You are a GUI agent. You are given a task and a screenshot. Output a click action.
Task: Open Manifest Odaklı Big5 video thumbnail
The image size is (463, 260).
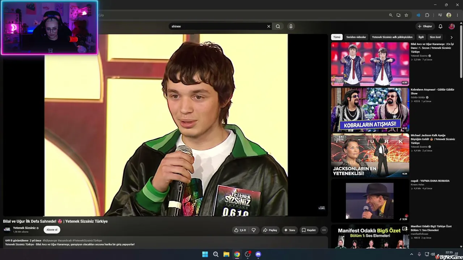pos(370,237)
